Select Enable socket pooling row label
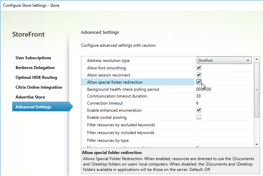 [x=107, y=117]
